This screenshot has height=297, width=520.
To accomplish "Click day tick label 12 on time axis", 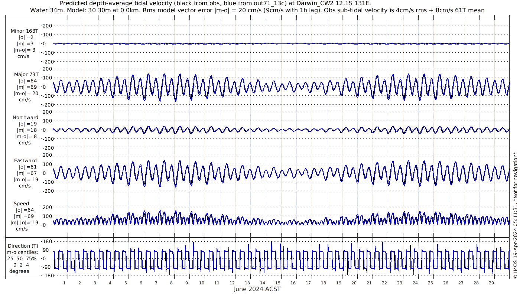I will pos(232,283).
